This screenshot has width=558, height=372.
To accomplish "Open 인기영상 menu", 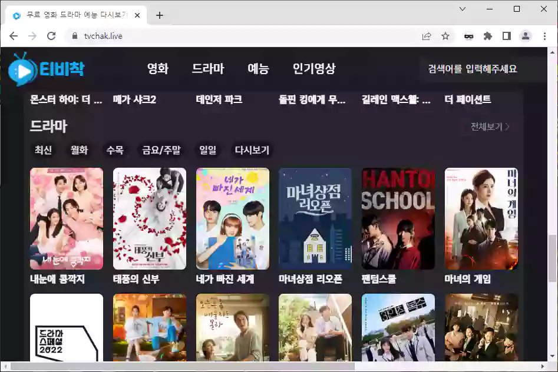I will [314, 69].
